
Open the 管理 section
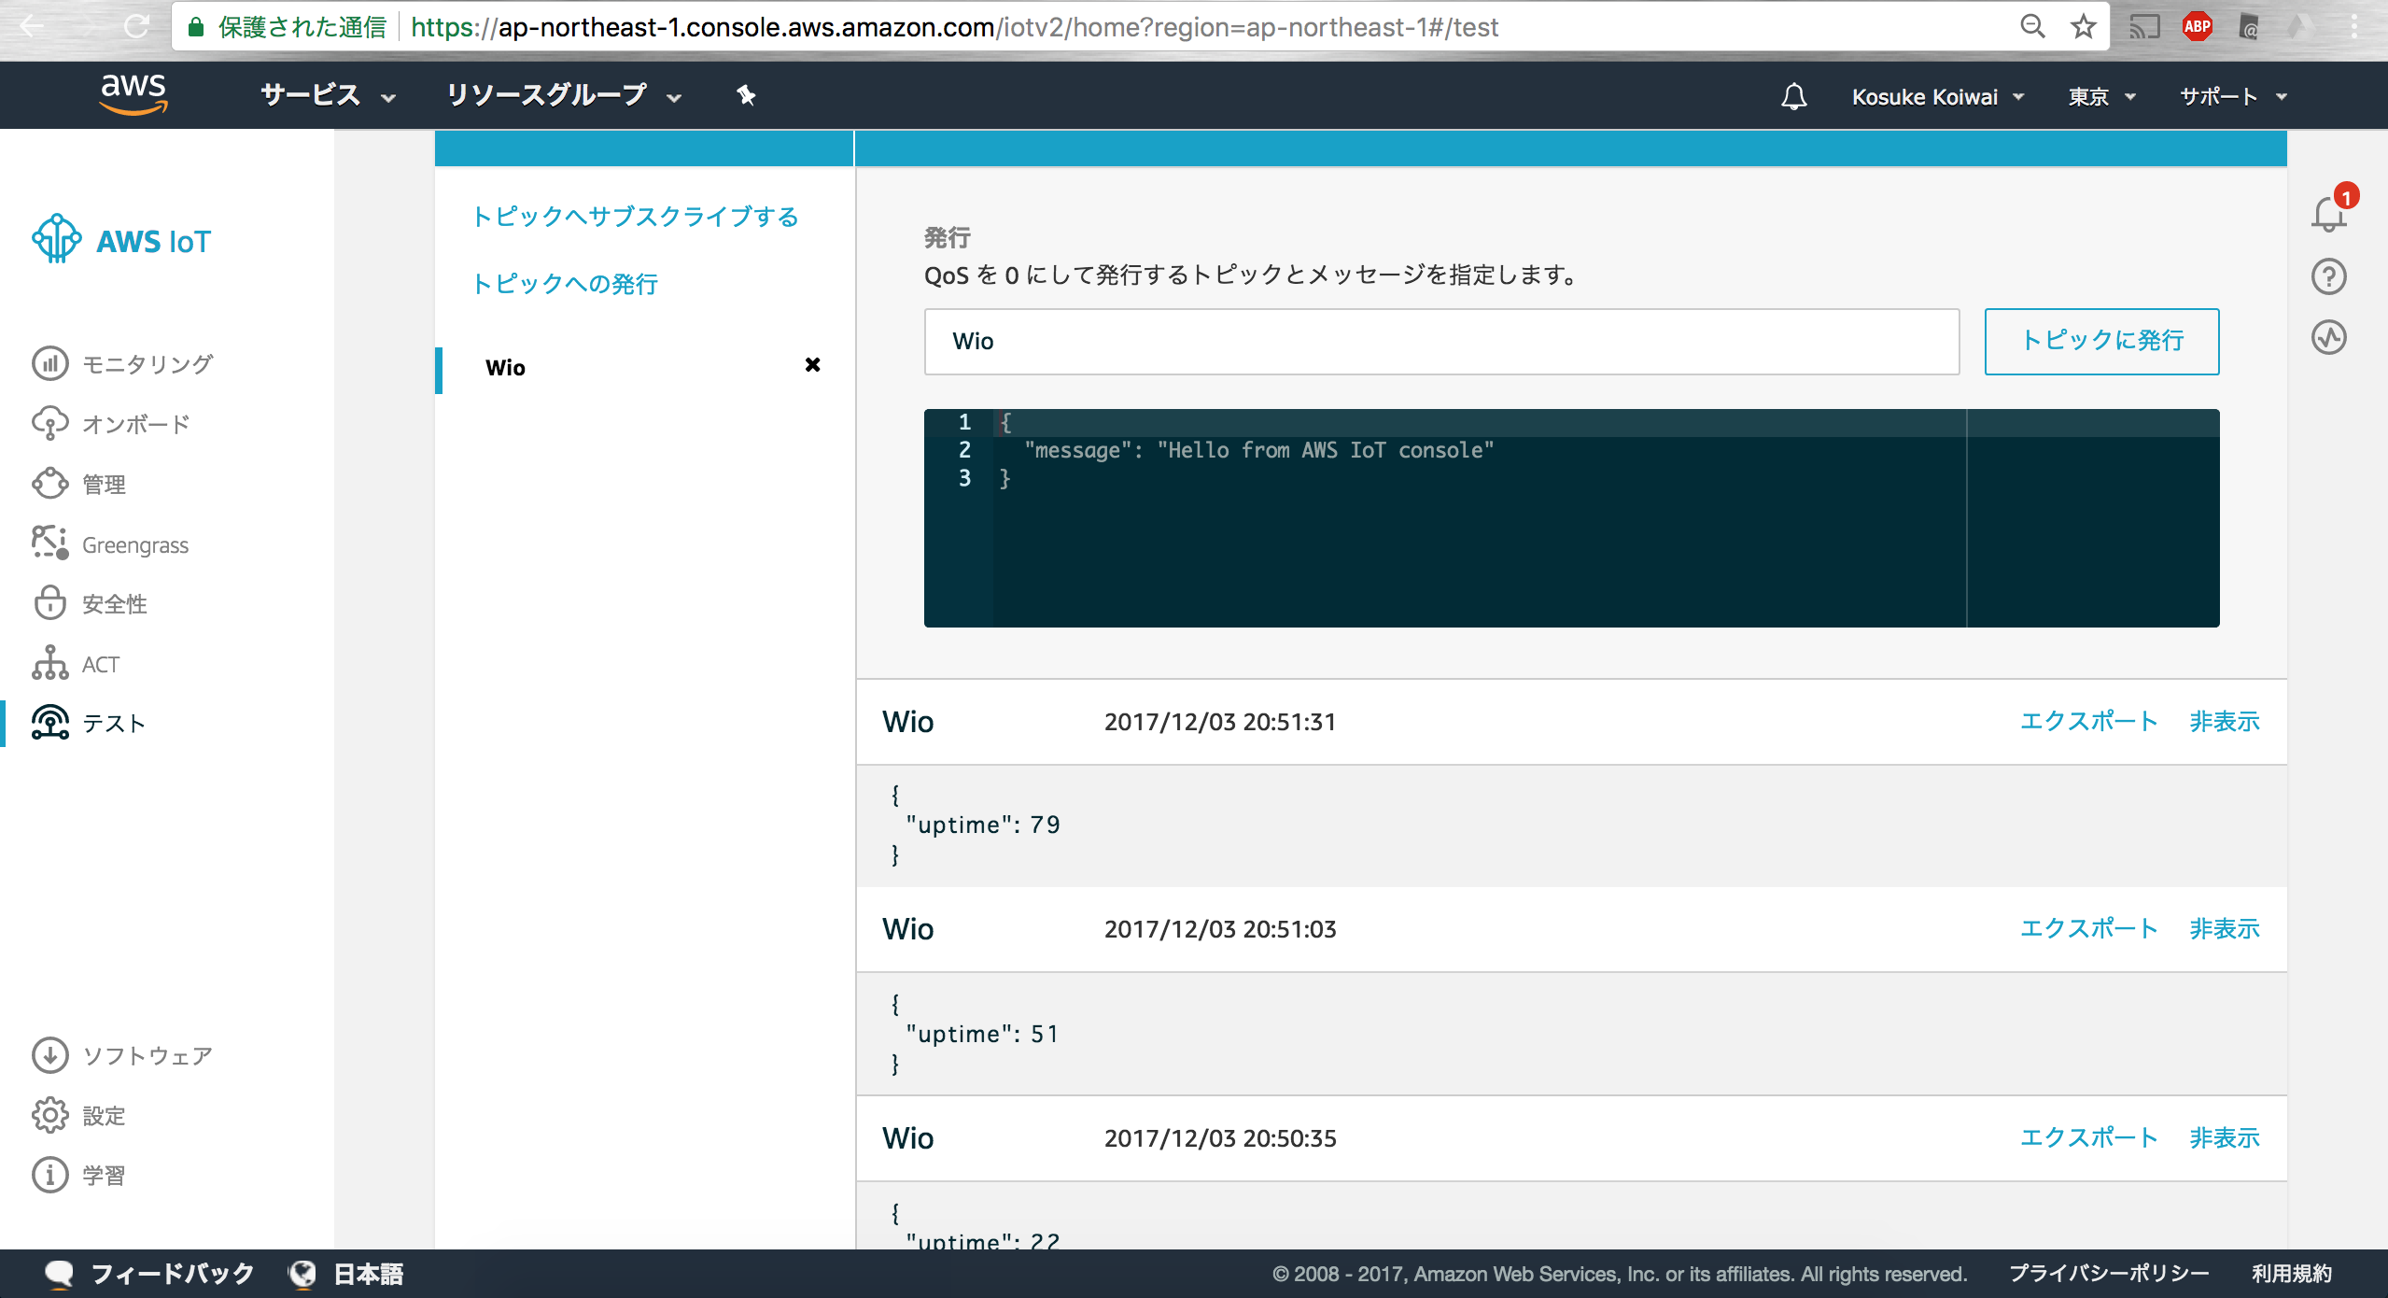[103, 484]
